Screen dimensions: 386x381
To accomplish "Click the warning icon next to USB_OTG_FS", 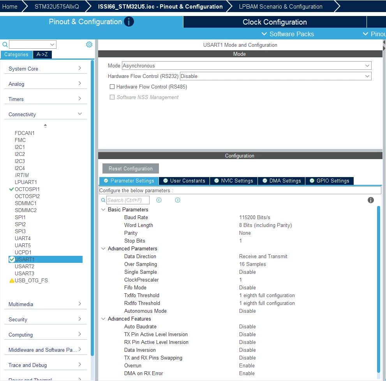I will coord(12,280).
